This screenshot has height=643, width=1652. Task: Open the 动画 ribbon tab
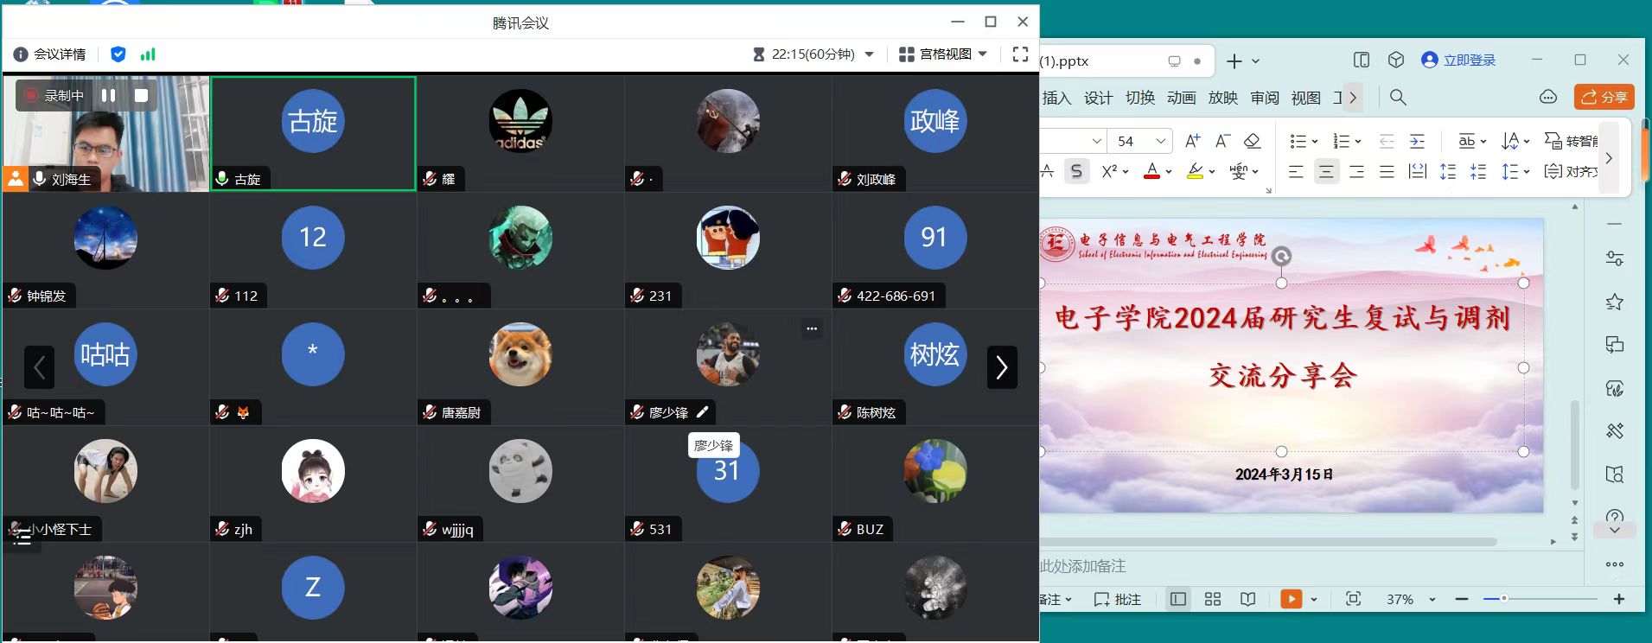(x=1182, y=98)
